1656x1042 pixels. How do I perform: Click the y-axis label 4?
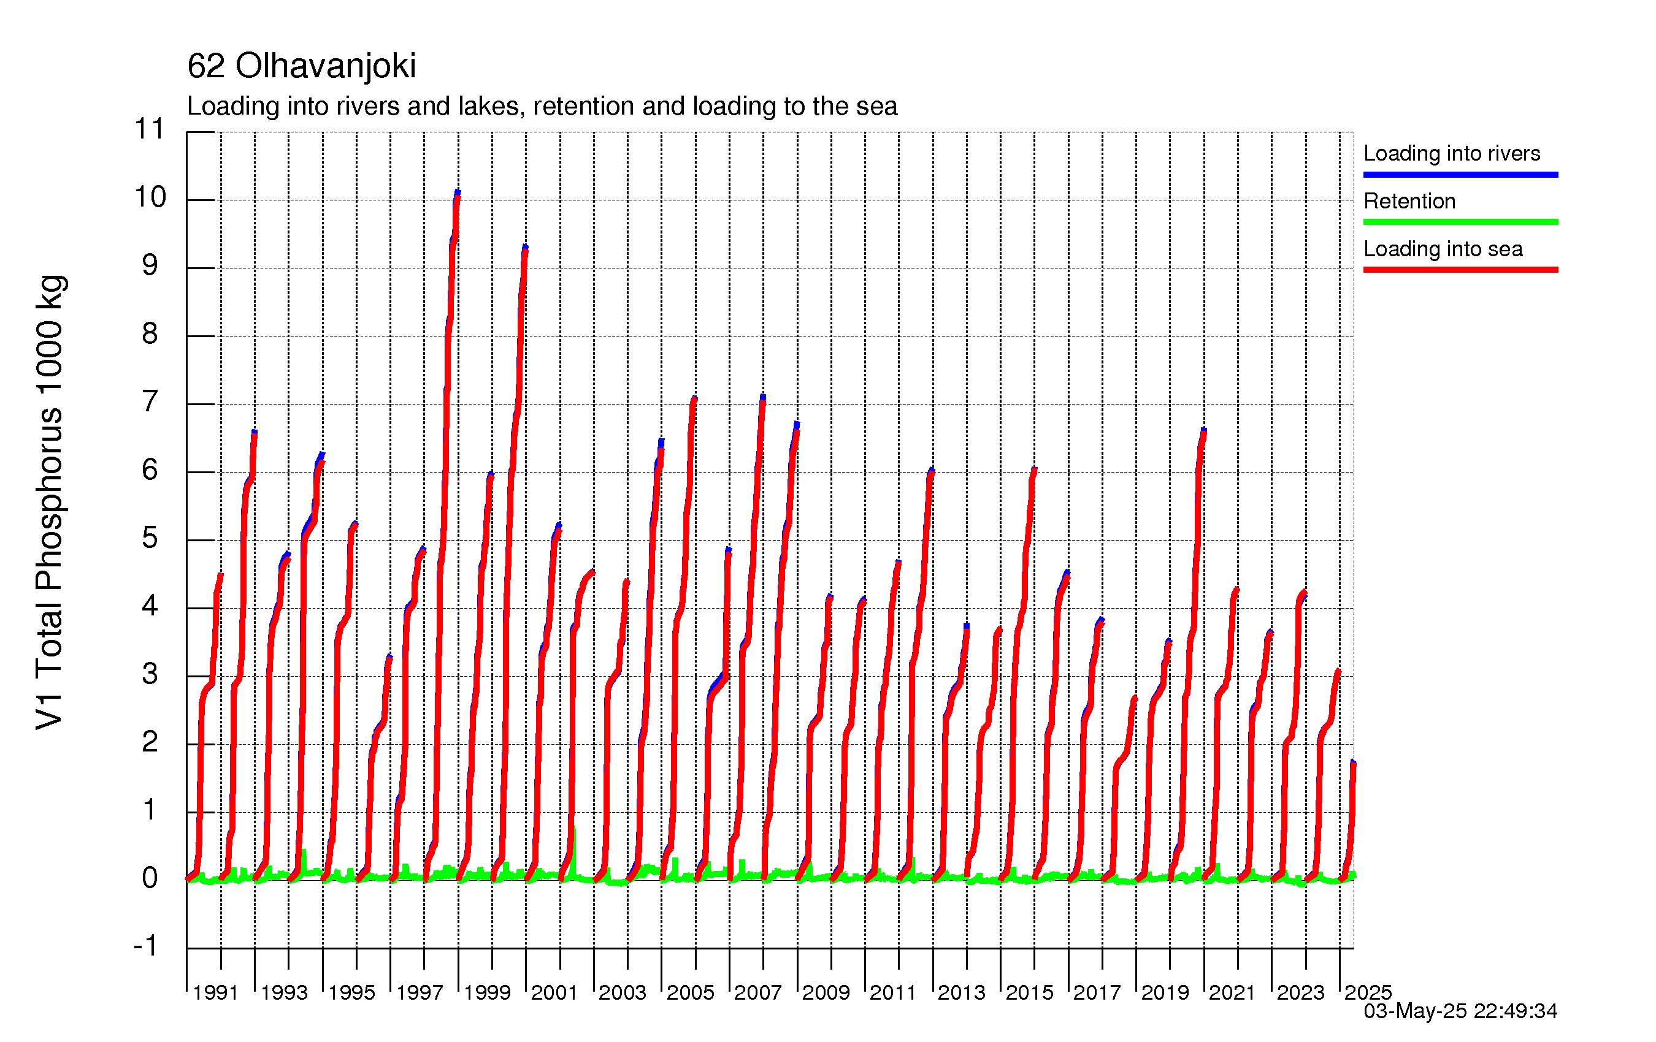tap(149, 606)
